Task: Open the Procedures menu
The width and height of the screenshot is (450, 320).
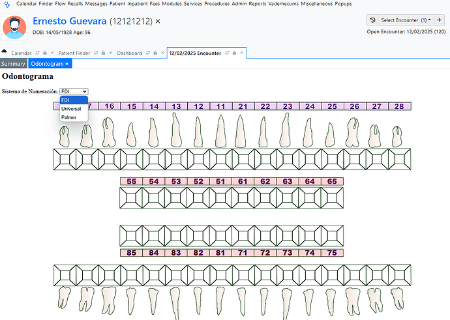Action: click(217, 4)
